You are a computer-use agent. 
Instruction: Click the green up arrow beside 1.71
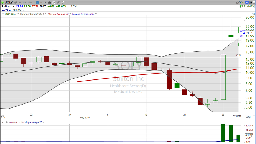tap(241, 6)
